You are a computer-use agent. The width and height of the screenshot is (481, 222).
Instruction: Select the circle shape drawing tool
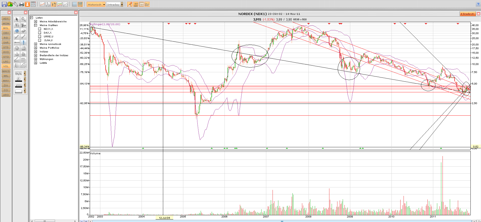17,48
